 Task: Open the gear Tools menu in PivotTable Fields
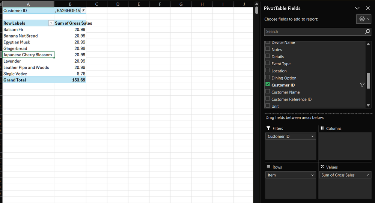pyautogui.click(x=364, y=19)
